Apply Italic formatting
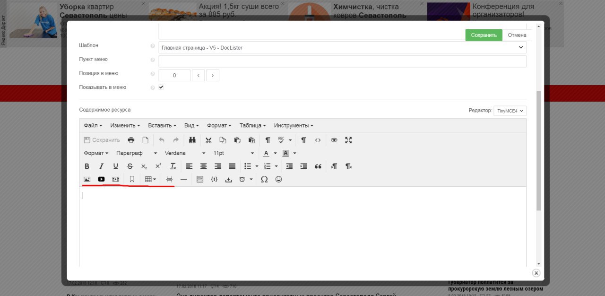The image size is (605, 296). [x=101, y=166]
